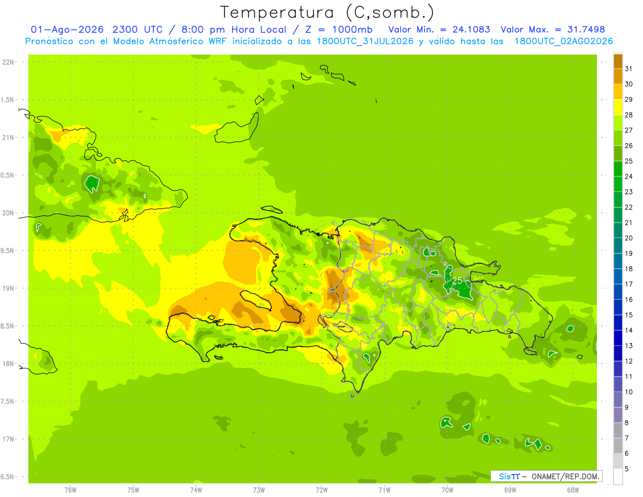Click color scale label "5"
Screen dimensions: 643x497
[627, 469]
